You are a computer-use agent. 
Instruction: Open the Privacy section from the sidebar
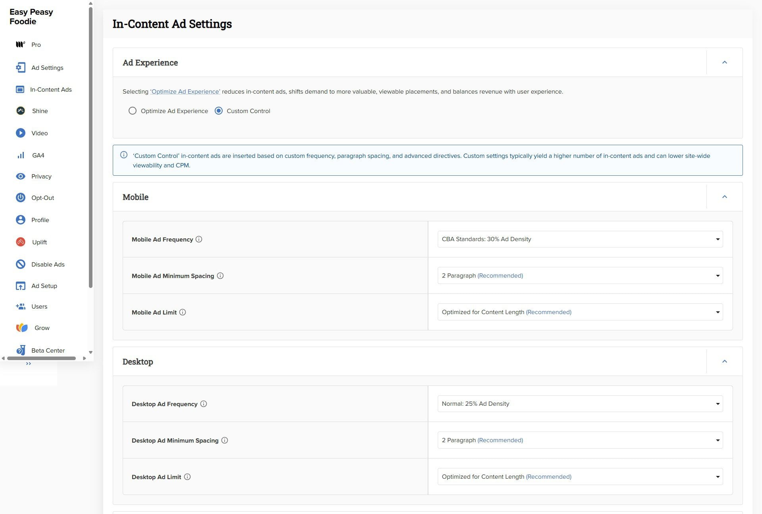point(21,176)
